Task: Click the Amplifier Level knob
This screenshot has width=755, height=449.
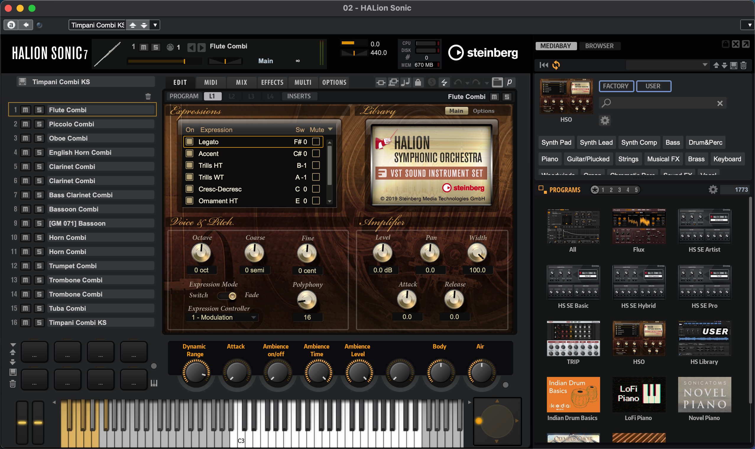Action: click(383, 253)
